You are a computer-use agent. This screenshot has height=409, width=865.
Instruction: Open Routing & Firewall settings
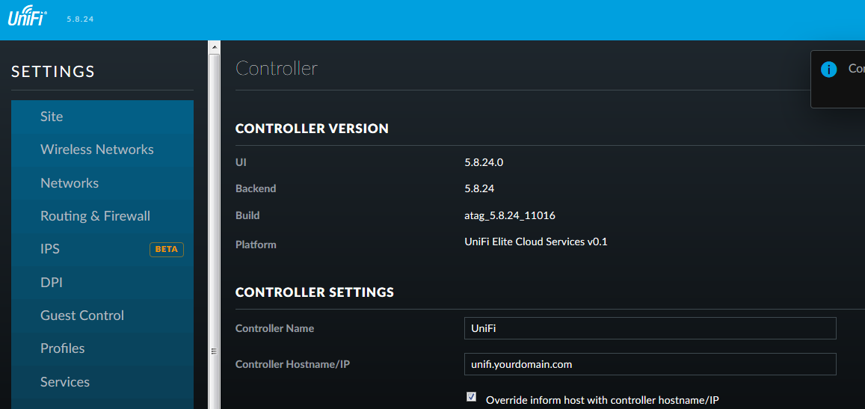(x=95, y=216)
